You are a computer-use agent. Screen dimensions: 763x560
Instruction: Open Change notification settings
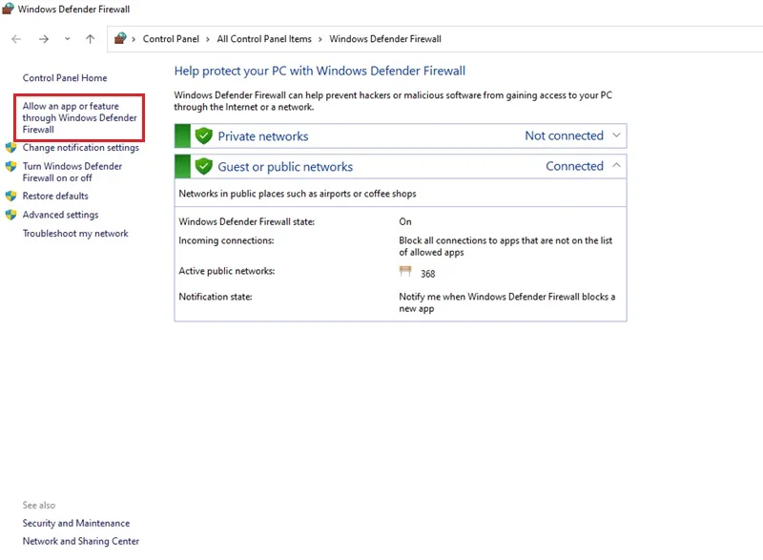81,148
